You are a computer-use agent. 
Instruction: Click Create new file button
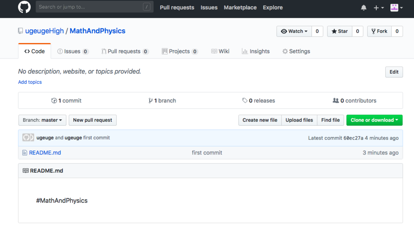260,120
